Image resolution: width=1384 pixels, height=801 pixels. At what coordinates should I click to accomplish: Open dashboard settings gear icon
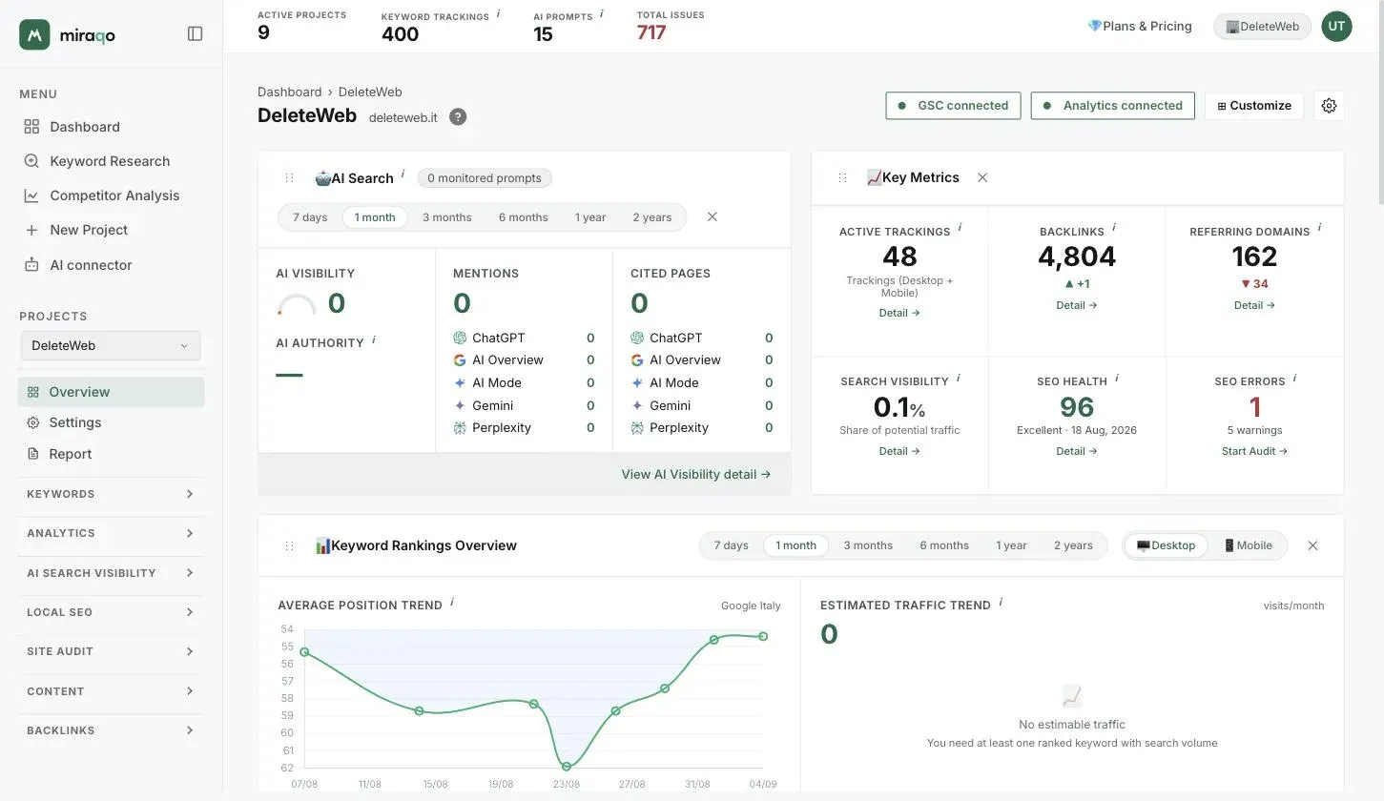1329,106
